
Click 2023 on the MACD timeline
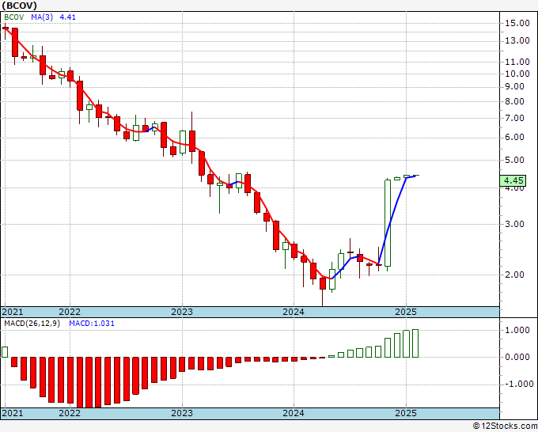pos(182,413)
